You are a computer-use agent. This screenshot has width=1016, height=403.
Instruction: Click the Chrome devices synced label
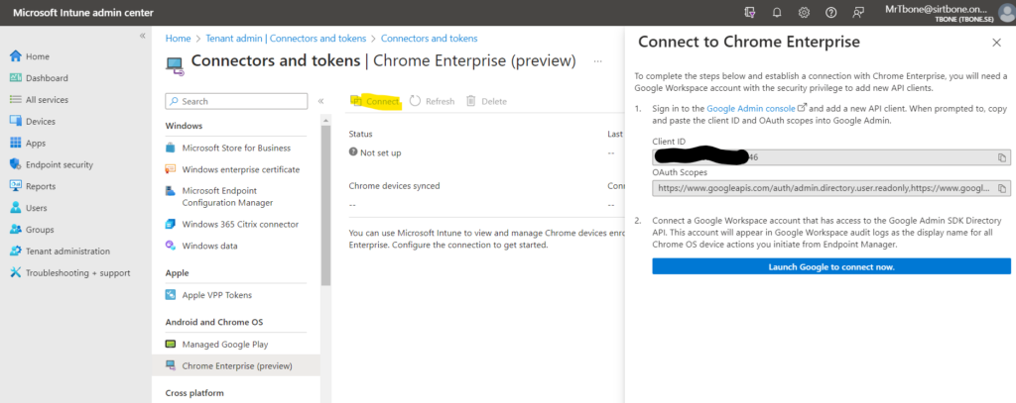point(394,186)
